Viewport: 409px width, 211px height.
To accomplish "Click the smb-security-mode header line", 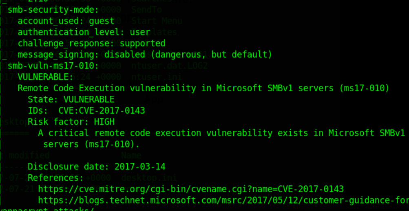I will [x=53, y=10].
